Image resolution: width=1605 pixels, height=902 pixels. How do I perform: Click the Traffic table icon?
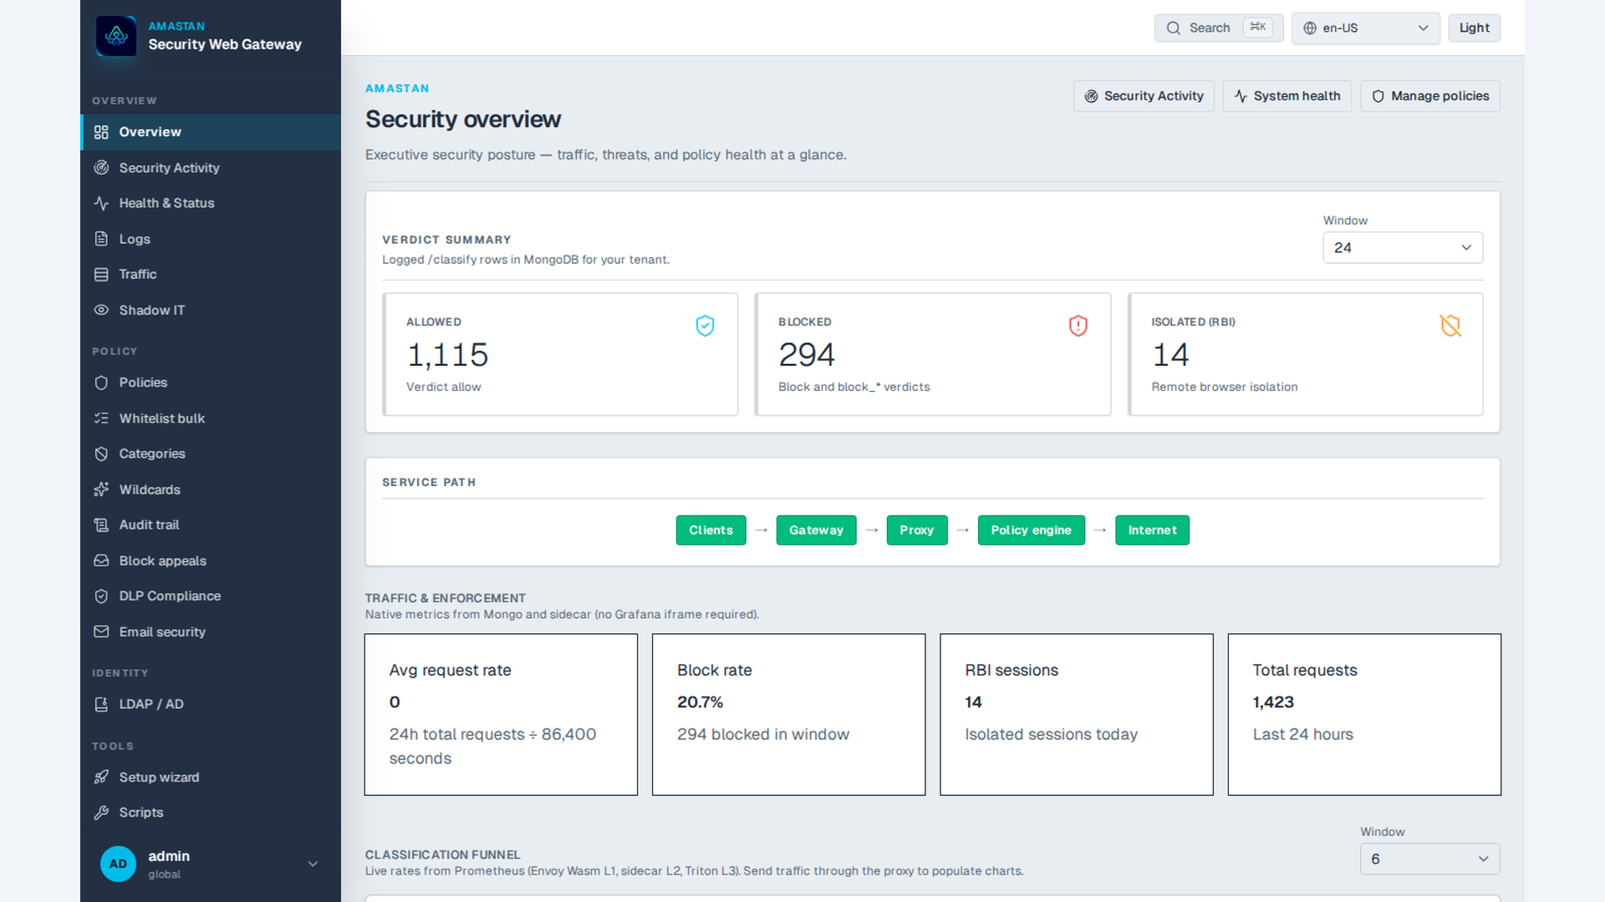(101, 274)
